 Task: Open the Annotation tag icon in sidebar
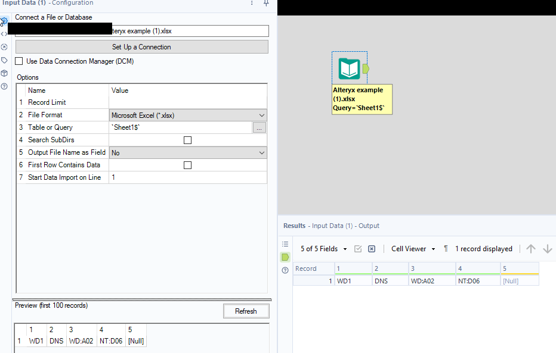pyautogui.click(x=4, y=60)
